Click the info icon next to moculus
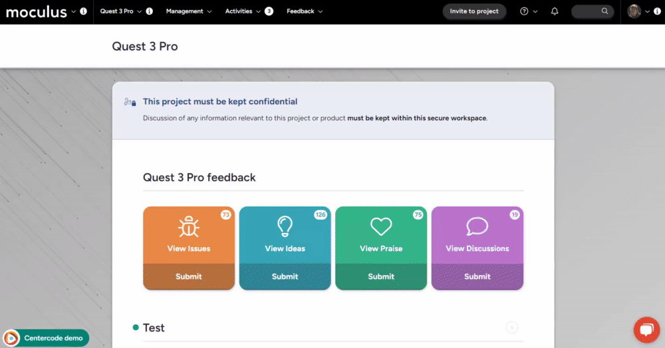Image resolution: width=665 pixels, height=348 pixels. (x=84, y=11)
